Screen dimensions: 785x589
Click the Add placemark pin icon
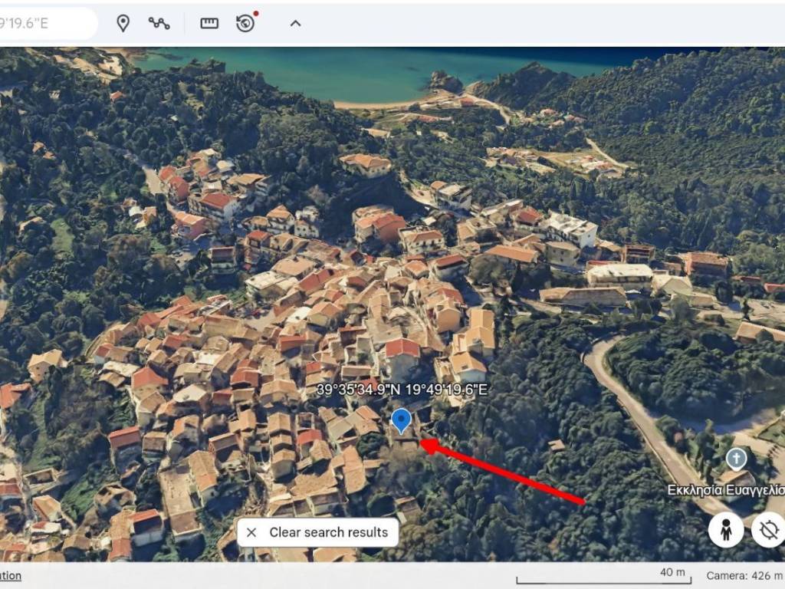[x=123, y=23]
